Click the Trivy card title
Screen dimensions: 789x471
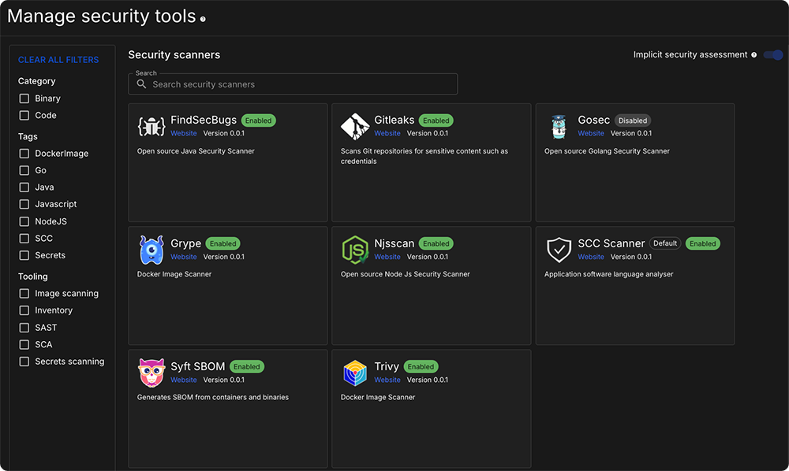click(387, 366)
